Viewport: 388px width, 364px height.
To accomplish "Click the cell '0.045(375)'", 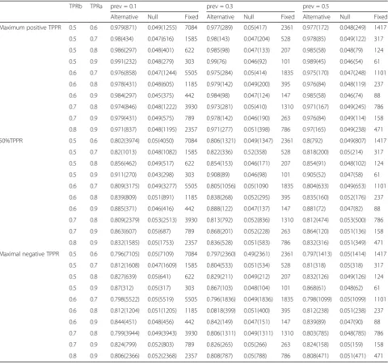I will click(161, 95).
